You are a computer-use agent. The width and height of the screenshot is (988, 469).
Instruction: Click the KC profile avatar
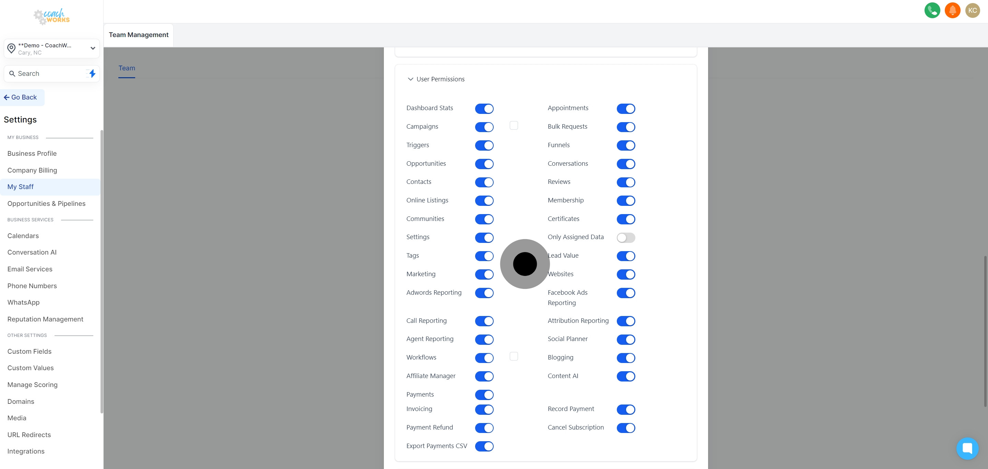coord(972,10)
